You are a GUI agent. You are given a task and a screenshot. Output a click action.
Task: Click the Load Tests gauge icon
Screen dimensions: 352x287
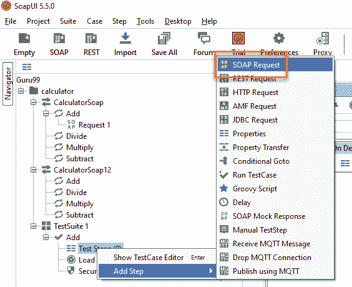click(x=71, y=259)
